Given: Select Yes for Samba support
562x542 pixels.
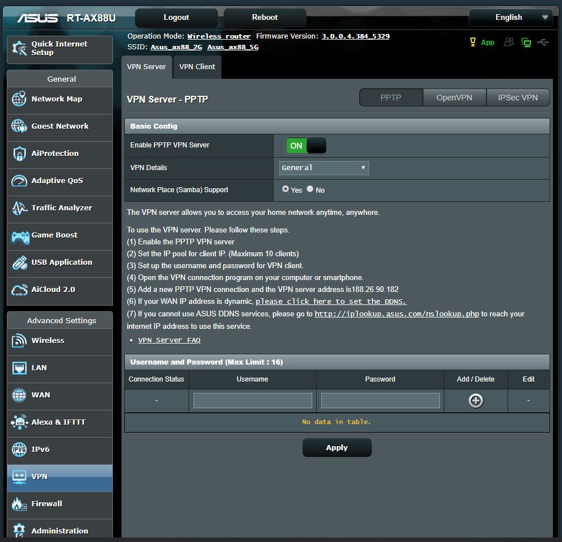Looking at the screenshot, I should coord(286,189).
